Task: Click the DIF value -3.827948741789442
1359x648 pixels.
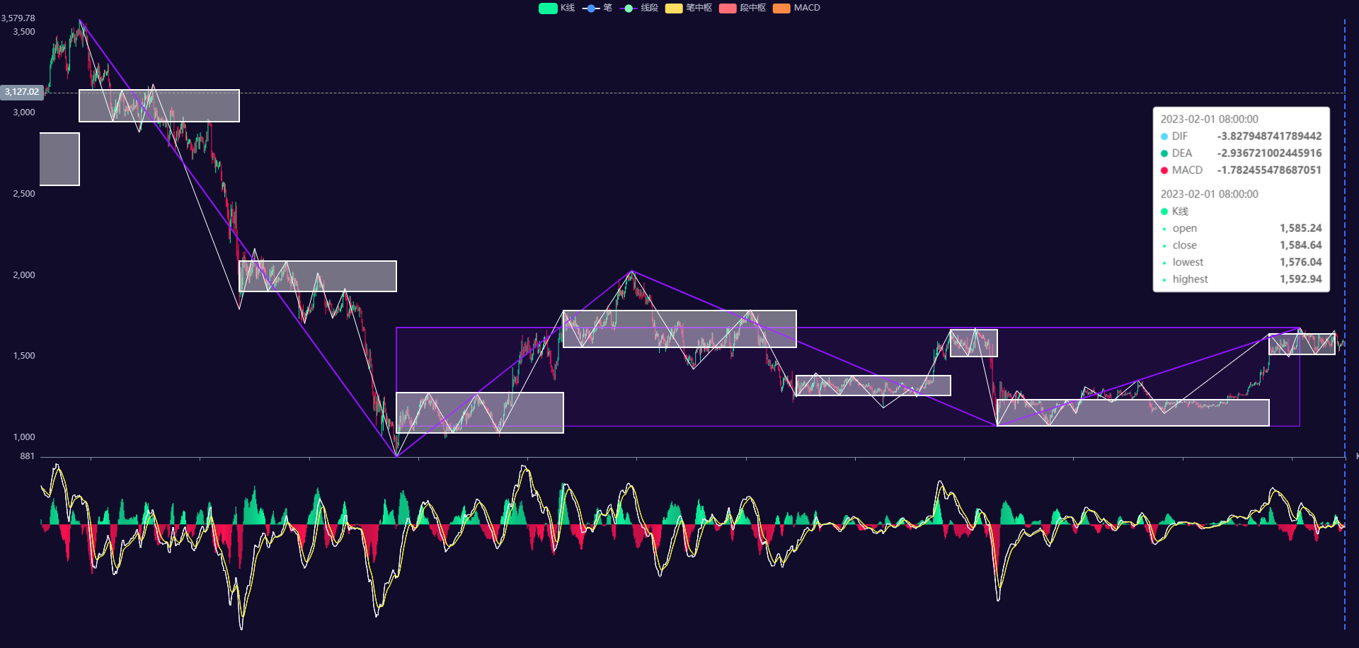Action: [x=1269, y=136]
